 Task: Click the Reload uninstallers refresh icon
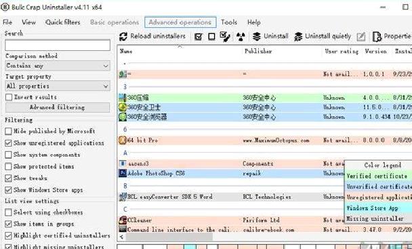(x=123, y=37)
